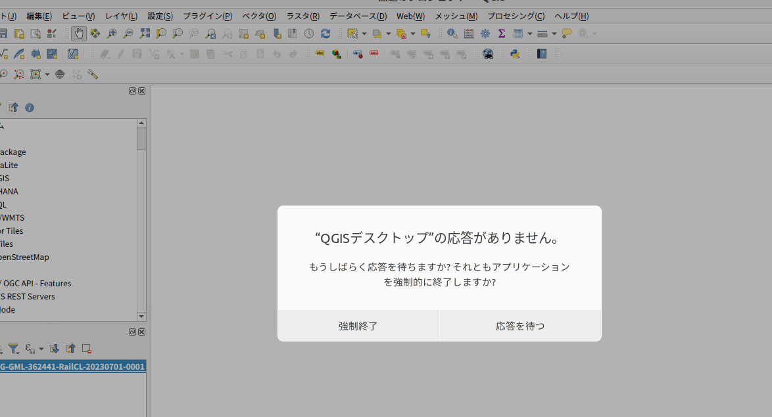Screen dimensions: 772x417
Task: Click the Browser panel info icon
Action: coord(30,108)
